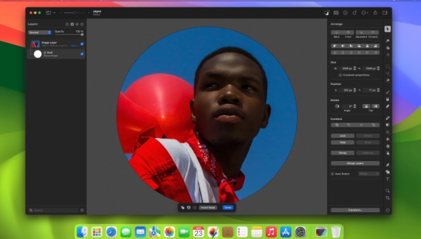Click the Merge Layers button
The height and width of the screenshot is (239, 421).
pyautogui.click(x=355, y=163)
